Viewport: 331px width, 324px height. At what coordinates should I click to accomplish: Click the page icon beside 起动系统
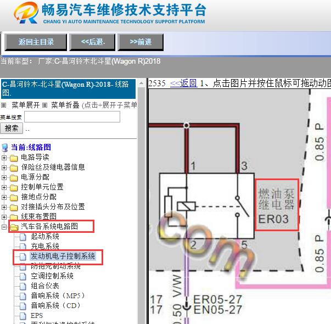point(23,237)
